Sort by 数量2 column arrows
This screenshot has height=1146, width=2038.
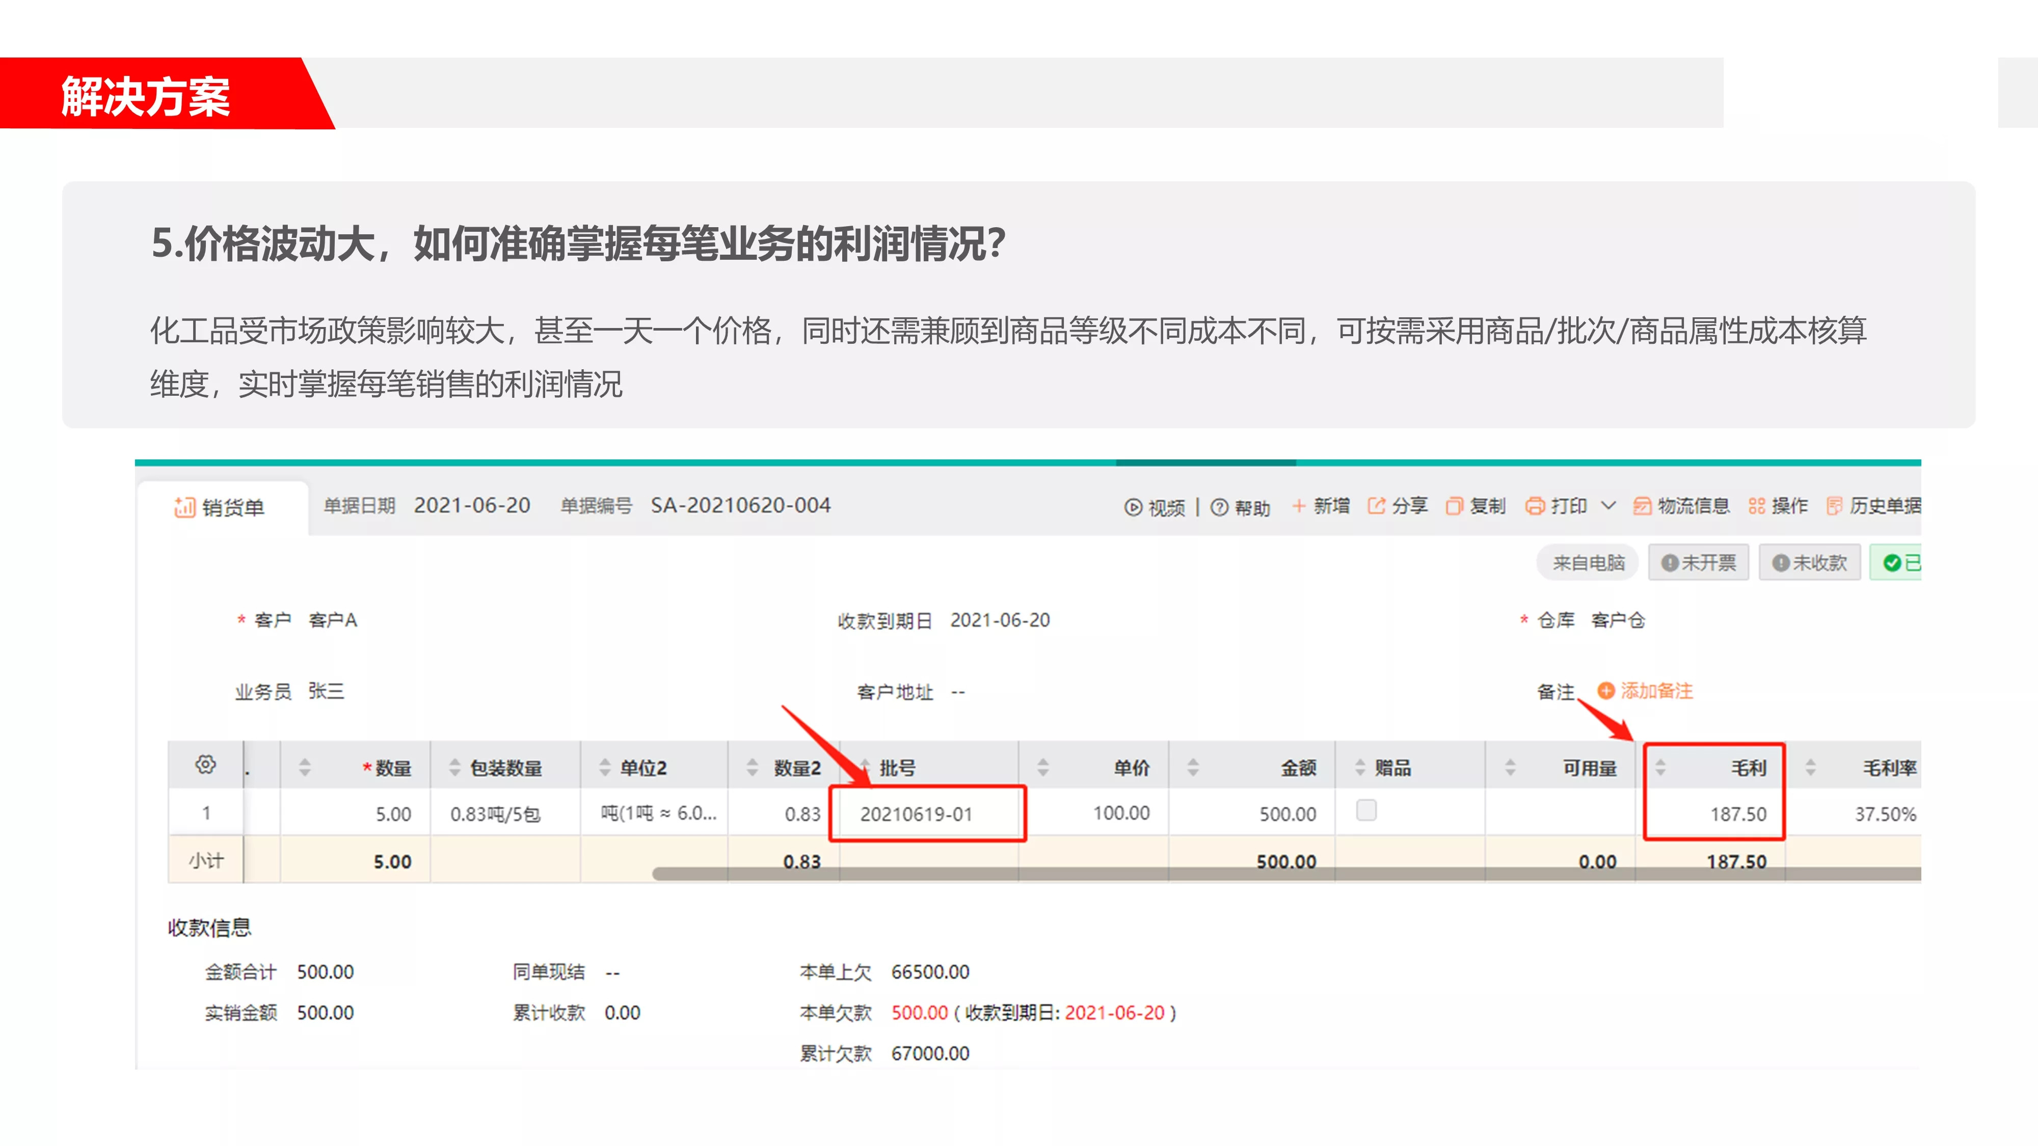(x=753, y=767)
